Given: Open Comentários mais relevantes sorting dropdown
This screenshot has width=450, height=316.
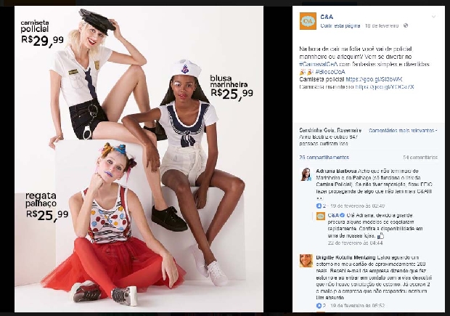Looking at the screenshot, I should click(x=403, y=131).
